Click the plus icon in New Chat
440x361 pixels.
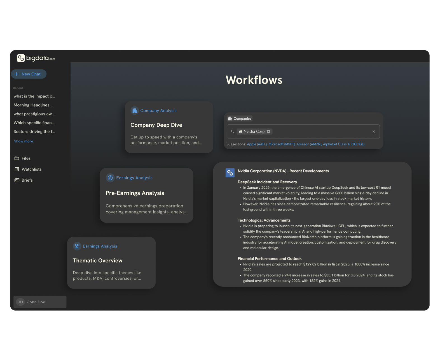coord(16,74)
